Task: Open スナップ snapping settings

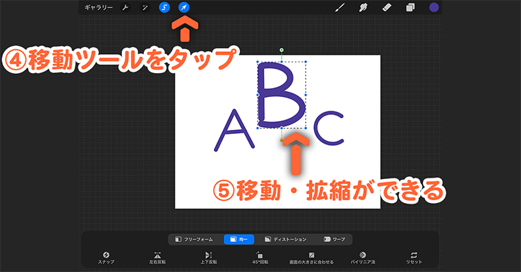Action: [x=106, y=258]
